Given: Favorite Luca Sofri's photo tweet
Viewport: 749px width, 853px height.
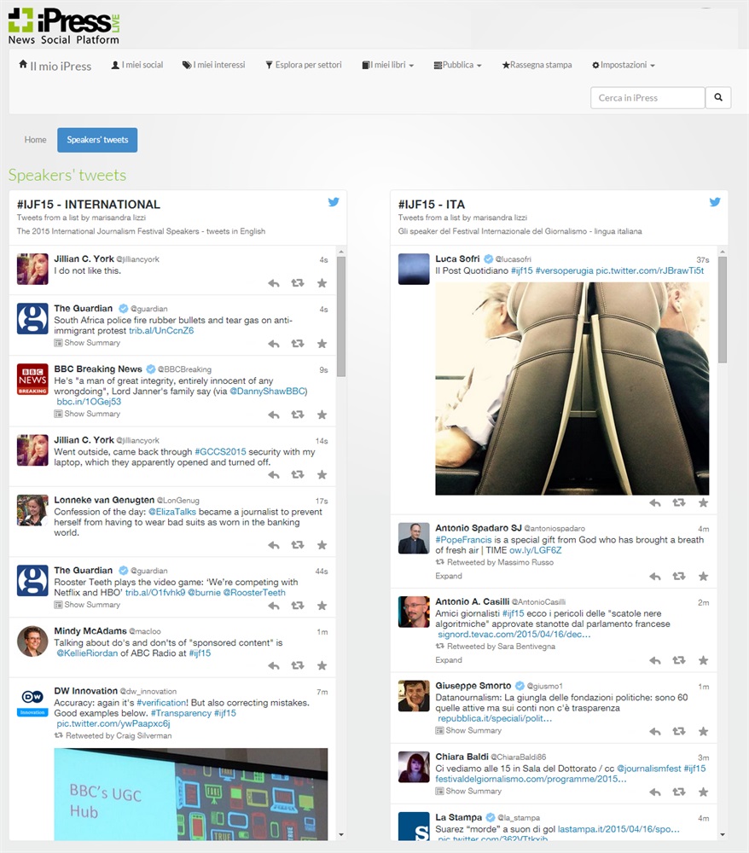Looking at the screenshot, I should (703, 502).
